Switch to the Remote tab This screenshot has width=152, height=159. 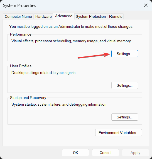[116, 16]
